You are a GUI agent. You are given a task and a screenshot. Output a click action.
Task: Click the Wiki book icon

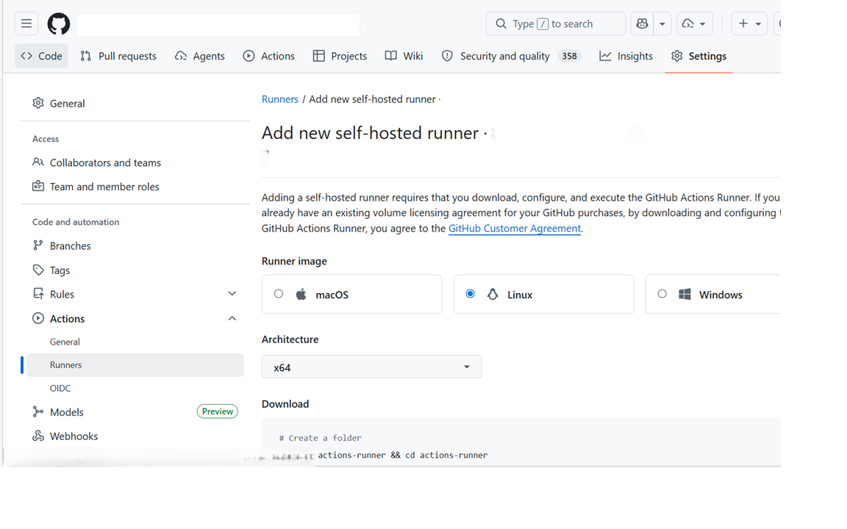pyautogui.click(x=390, y=56)
